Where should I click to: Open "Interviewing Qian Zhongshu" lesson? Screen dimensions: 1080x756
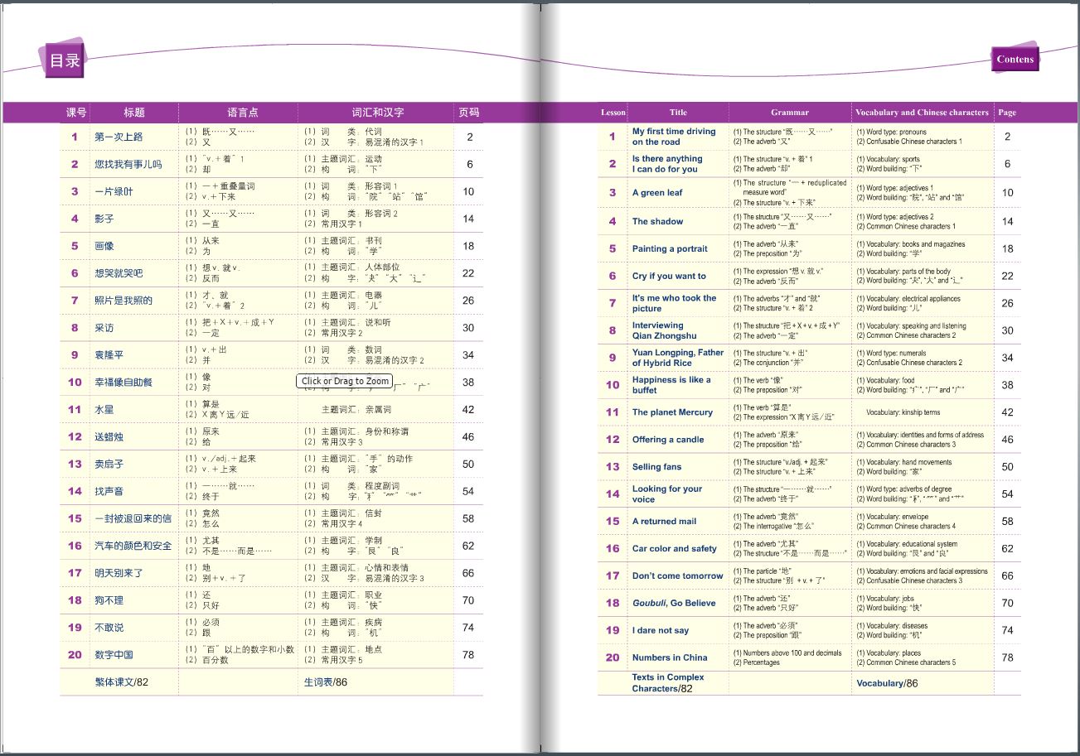coord(664,330)
